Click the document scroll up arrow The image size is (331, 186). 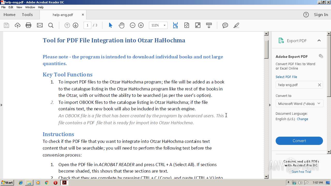point(266,34)
